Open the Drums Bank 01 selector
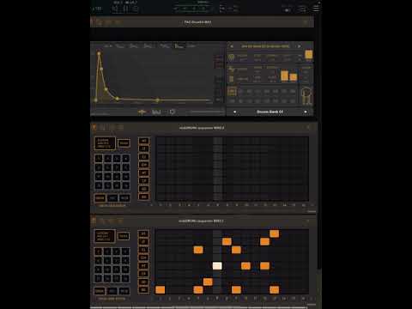This screenshot has width=412, height=309. click(x=270, y=112)
